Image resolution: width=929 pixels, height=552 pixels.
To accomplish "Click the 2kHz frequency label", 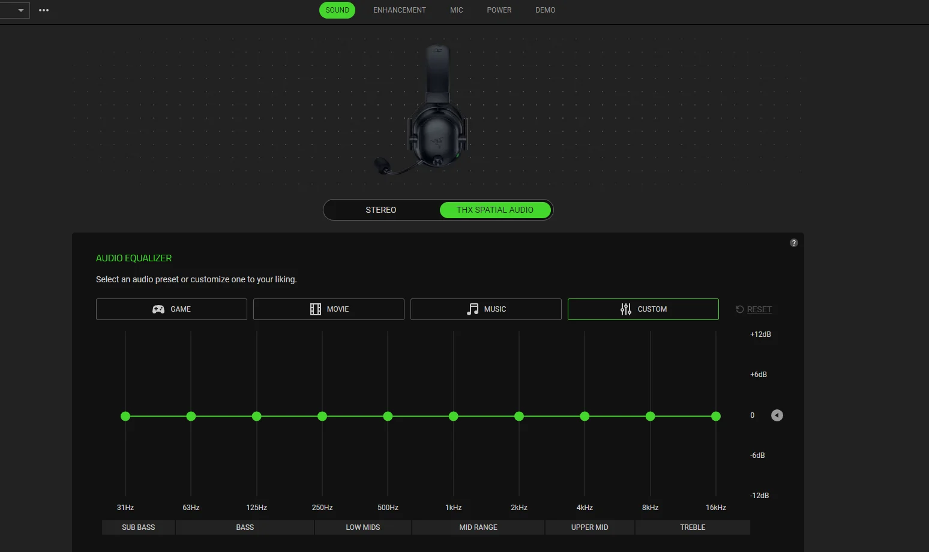I will point(519,508).
